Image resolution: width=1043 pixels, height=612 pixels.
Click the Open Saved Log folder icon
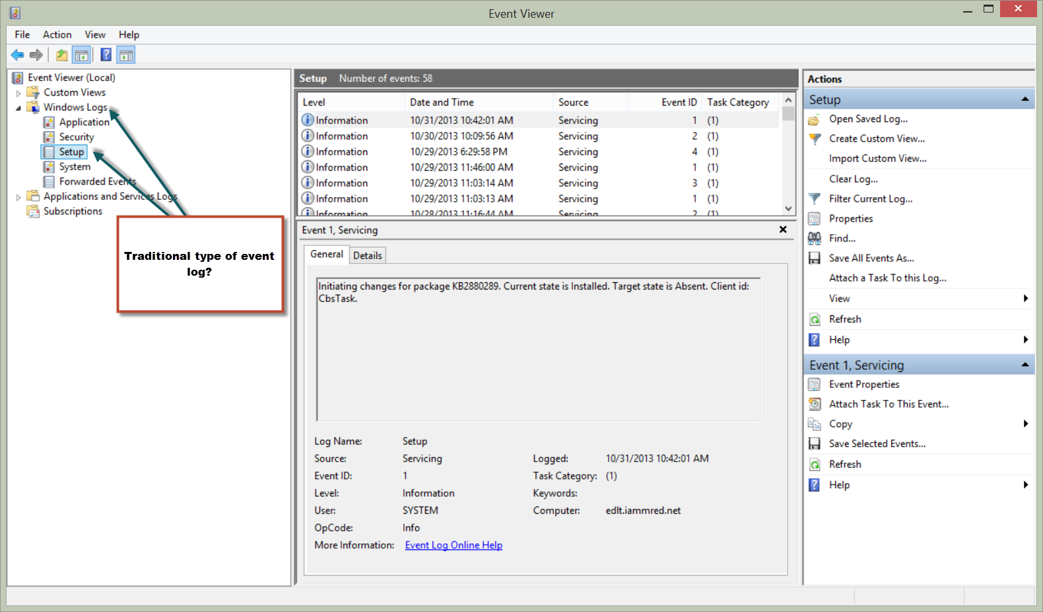[x=815, y=119]
